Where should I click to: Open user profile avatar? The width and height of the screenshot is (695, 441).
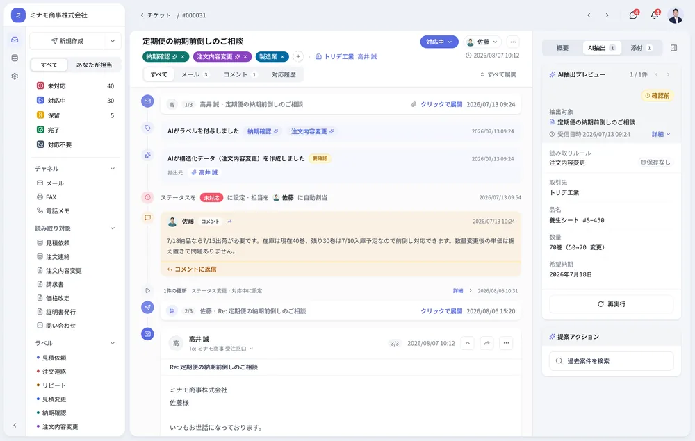coord(676,15)
